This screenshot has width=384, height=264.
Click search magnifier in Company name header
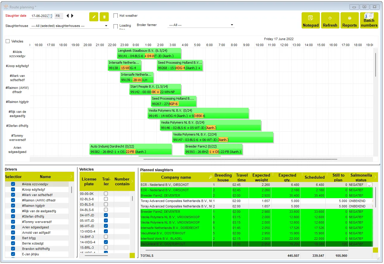[x=211, y=177]
